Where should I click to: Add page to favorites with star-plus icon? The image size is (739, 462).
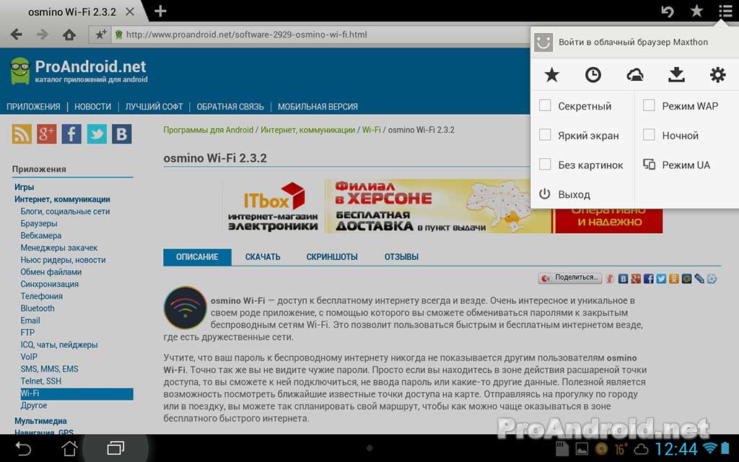pyautogui.click(x=100, y=35)
